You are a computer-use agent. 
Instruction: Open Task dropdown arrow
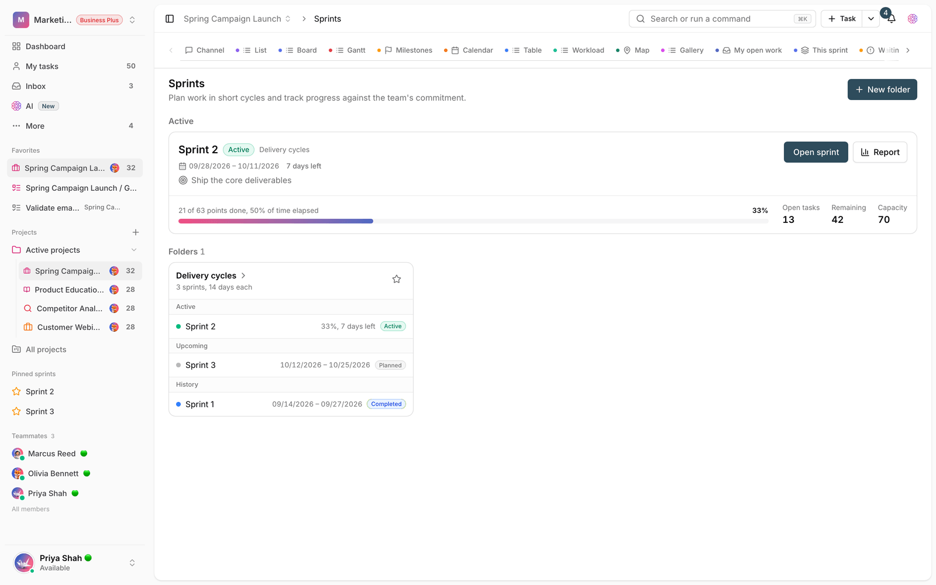(x=870, y=19)
